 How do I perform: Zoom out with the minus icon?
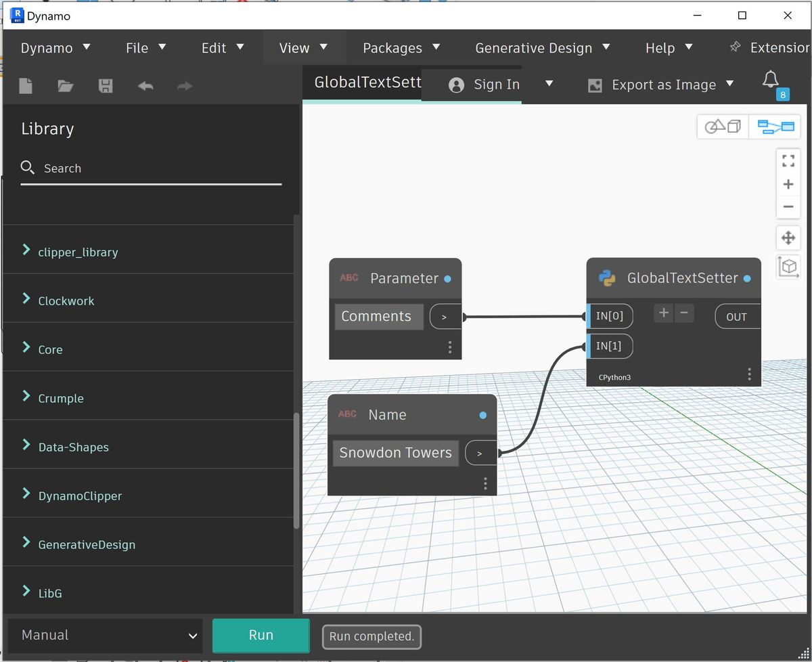788,207
